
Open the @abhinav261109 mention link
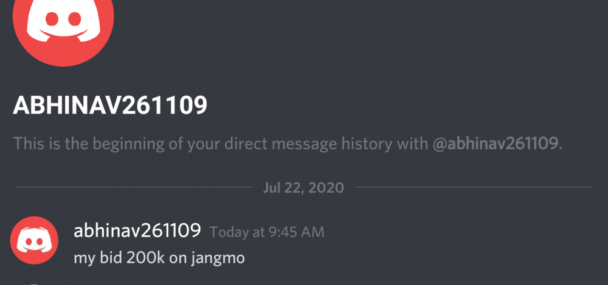[x=496, y=144]
